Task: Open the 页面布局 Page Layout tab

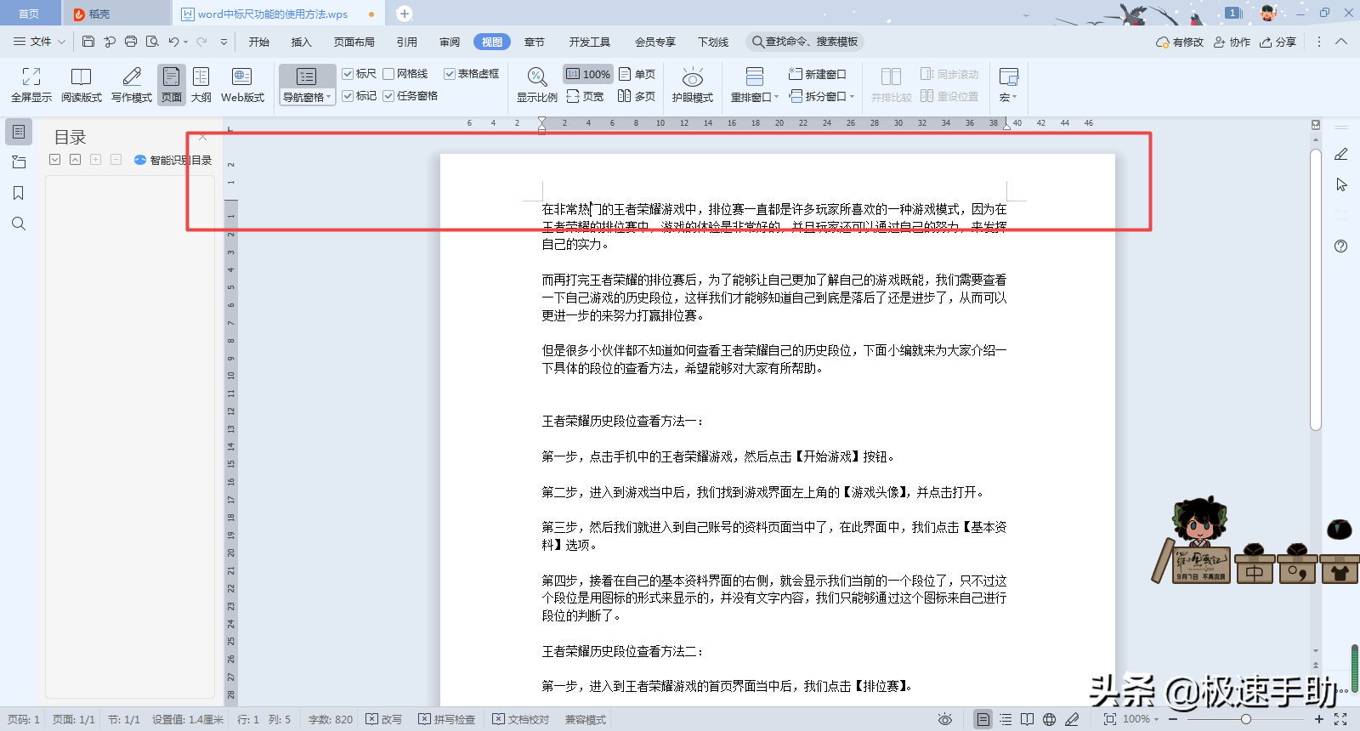Action: pyautogui.click(x=354, y=42)
